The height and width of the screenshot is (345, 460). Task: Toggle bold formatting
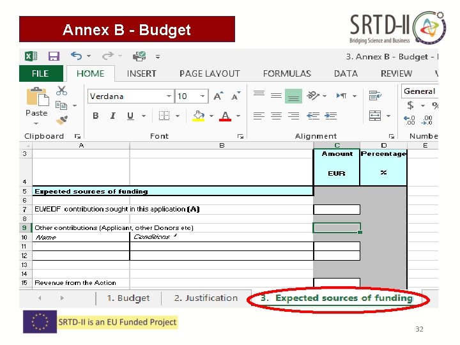[96, 116]
